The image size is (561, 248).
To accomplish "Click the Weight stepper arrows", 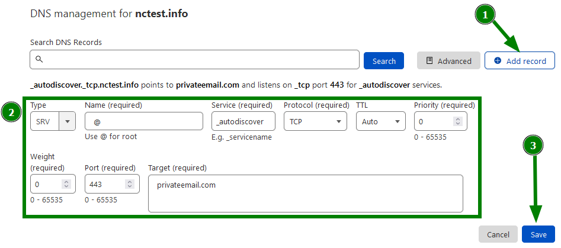I will click(66, 184).
